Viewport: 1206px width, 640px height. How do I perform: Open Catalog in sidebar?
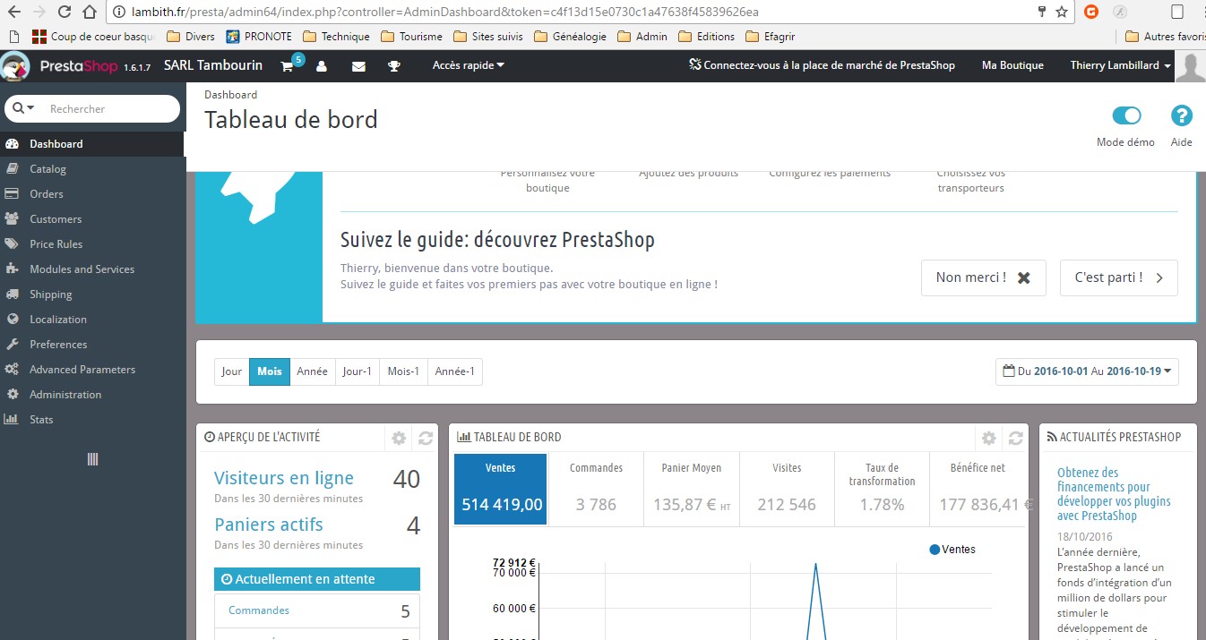tap(92, 169)
